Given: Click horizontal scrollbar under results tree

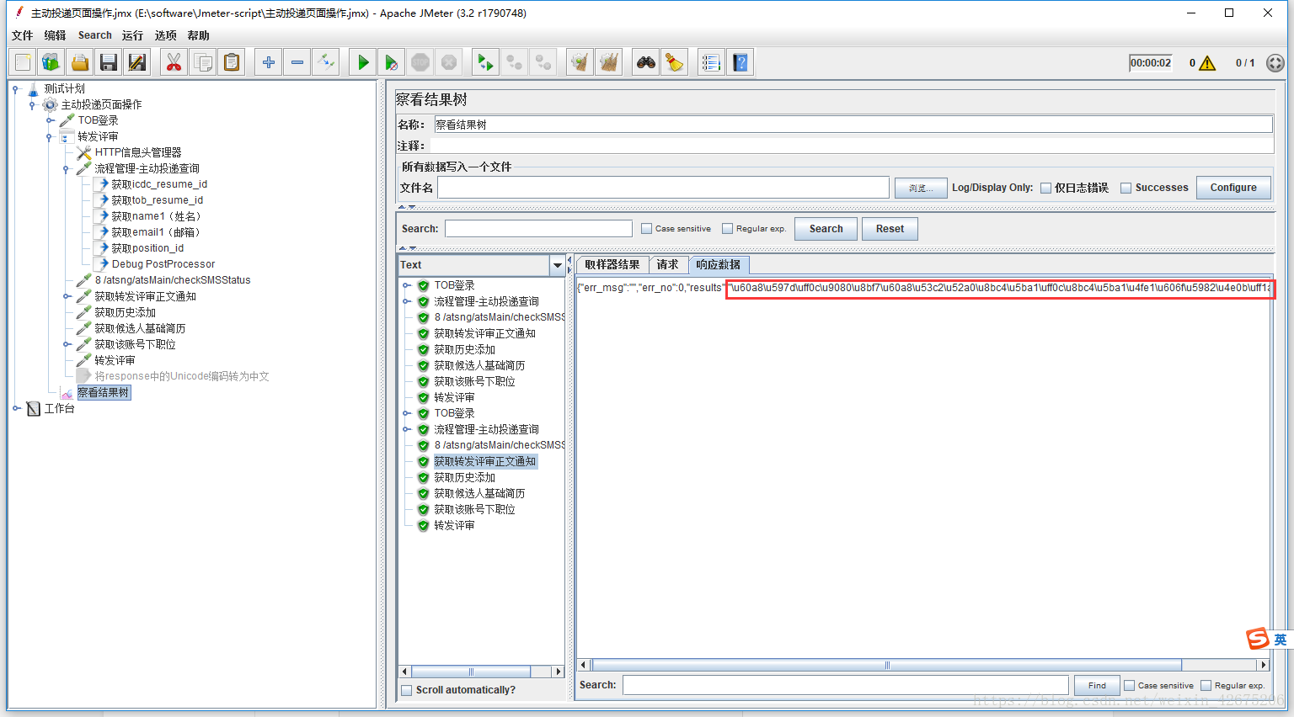Looking at the screenshot, I should point(470,672).
